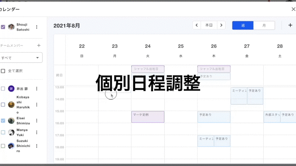Viewport: 296px width, 166px height.
Task: Select the date header 23 月
Action: tap(115, 50)
